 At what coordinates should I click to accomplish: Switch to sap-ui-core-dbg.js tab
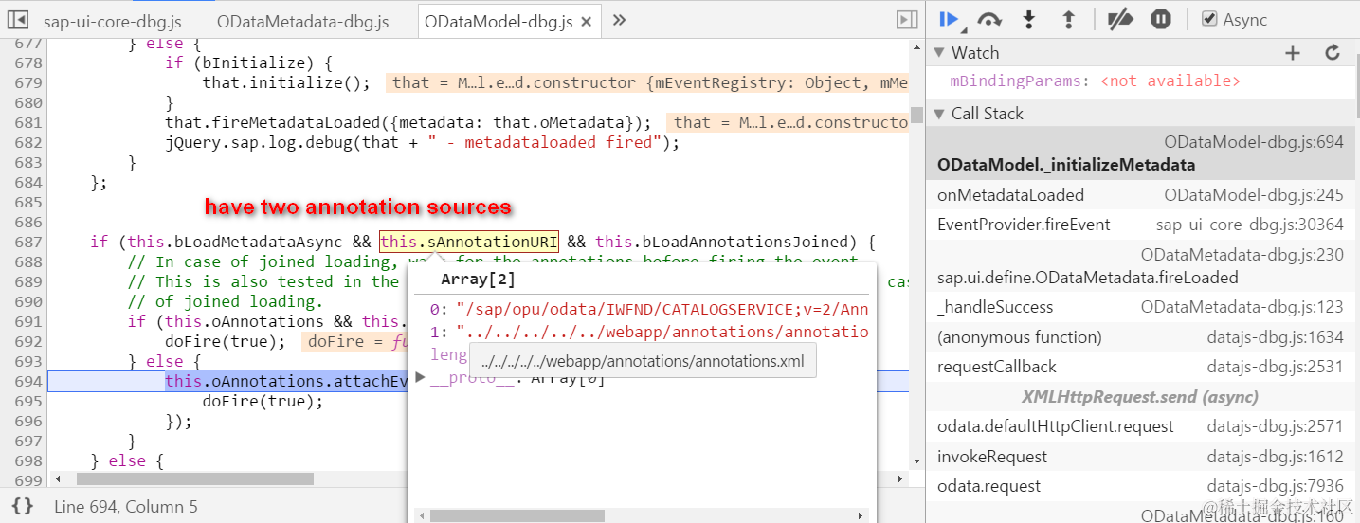pyautogui.click(x=112, y=21)
